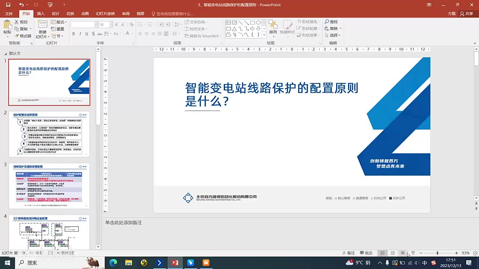Expand the font size dropdown
This screenshot has width=479, height=269.
pos(111,24)
